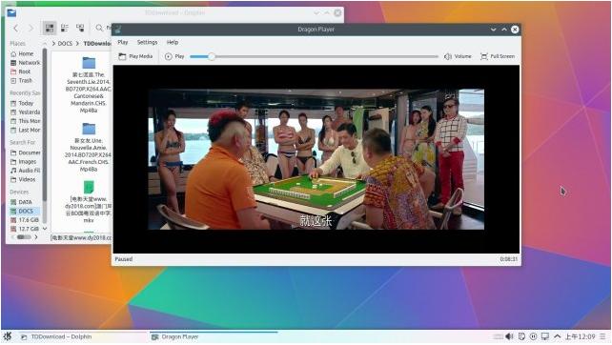Screen dimensions: 612x345
Task: Click the right arrow of the Places horizontal scrollbar
Action: (36, 237)
